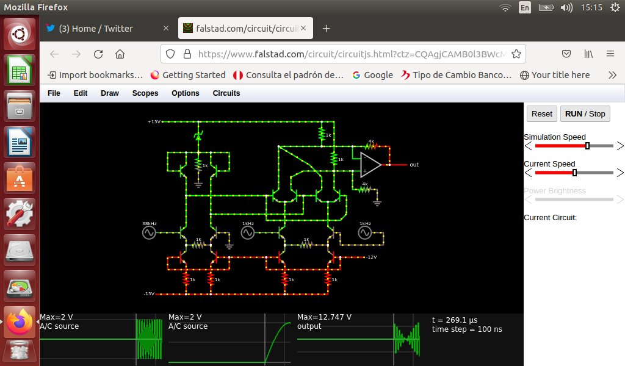The height and width of the screenshot is (366, 625).
Task: Open the Google bookmark
Action: click(x=373, y=75)
